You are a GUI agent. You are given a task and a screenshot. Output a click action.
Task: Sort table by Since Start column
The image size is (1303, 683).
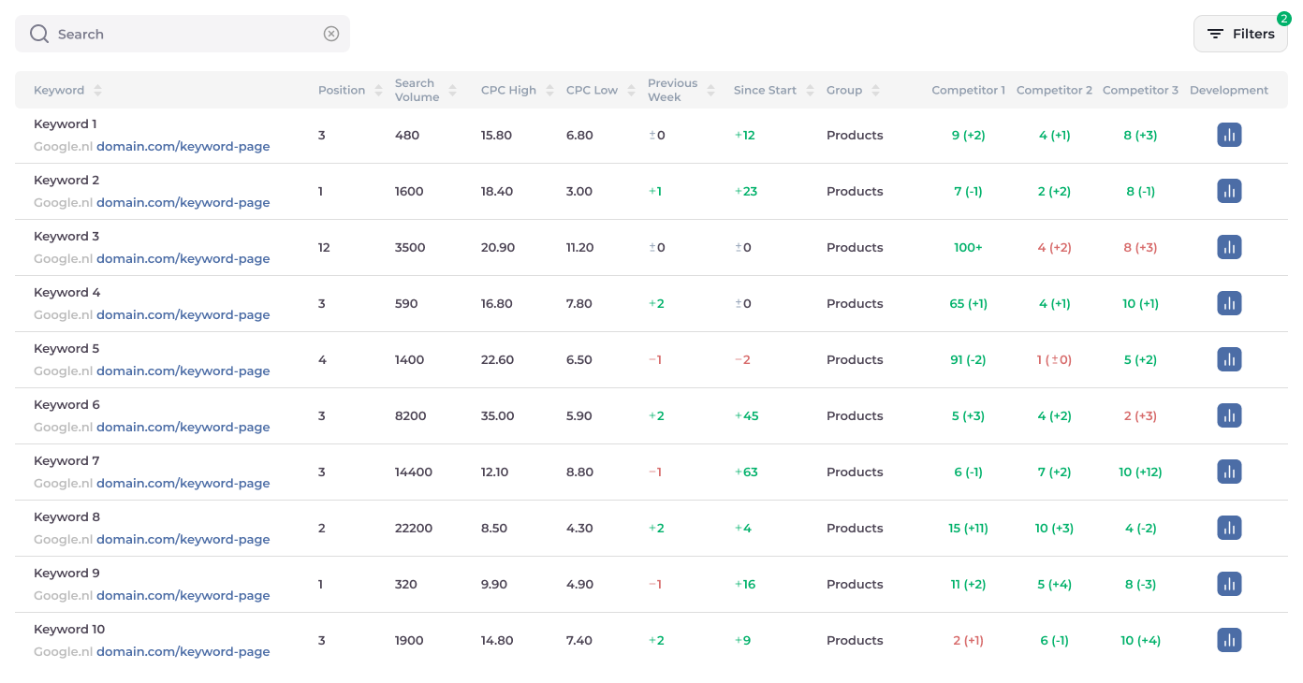pyautogui.click(x=810, y=91)
